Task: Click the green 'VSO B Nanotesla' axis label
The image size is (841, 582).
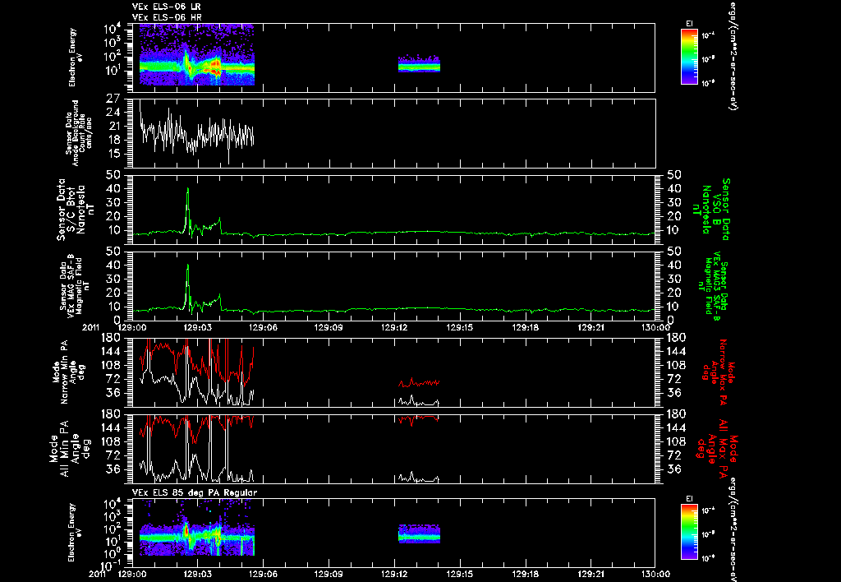Action: [x=711, y=210]
